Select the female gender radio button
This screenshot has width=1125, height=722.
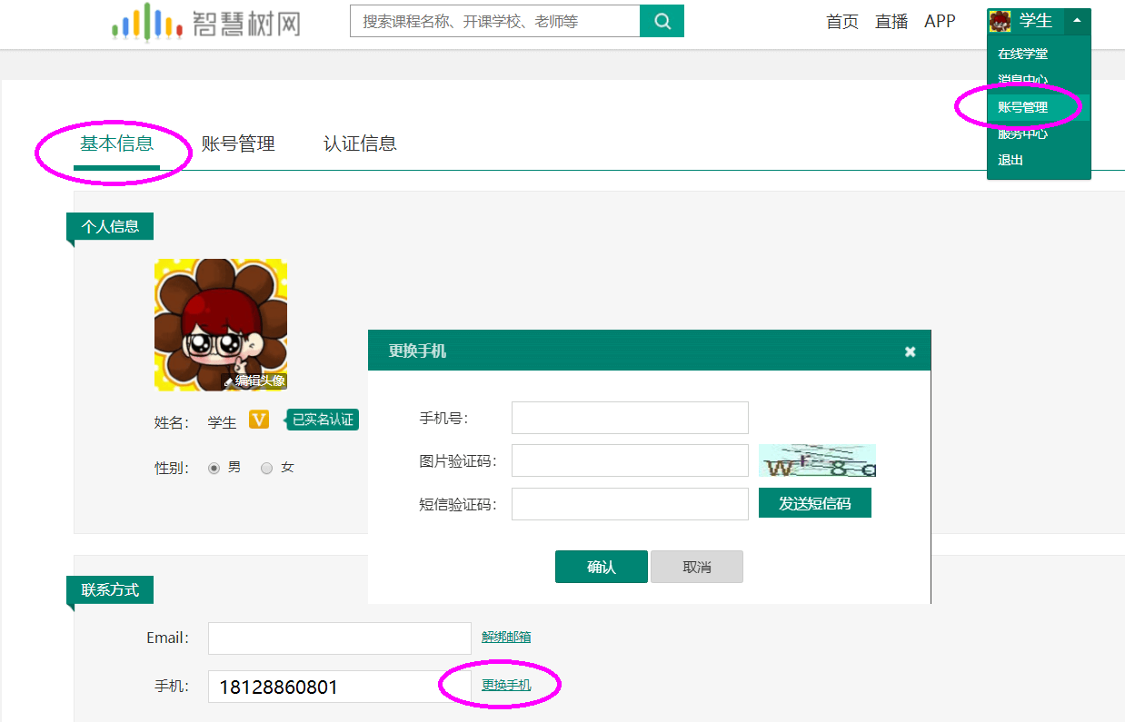coord(267,469)
